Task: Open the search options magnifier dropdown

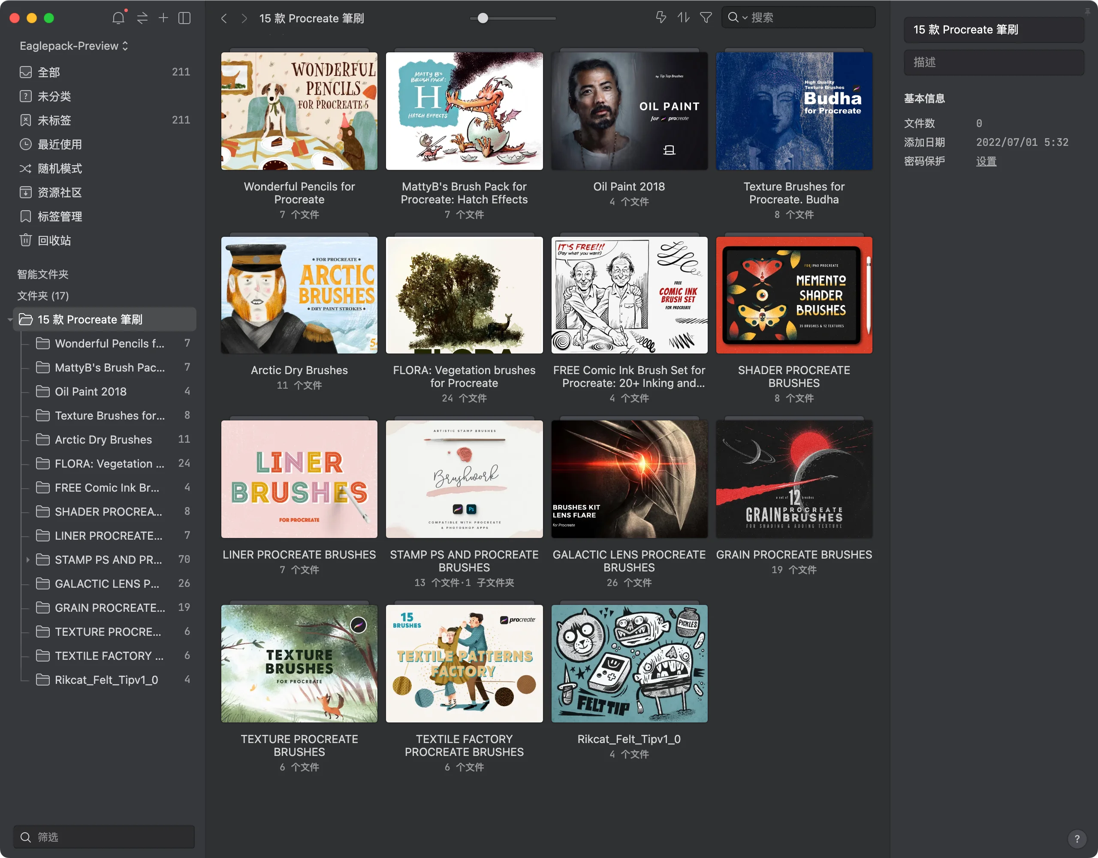Action: click(x=737, y=18)
